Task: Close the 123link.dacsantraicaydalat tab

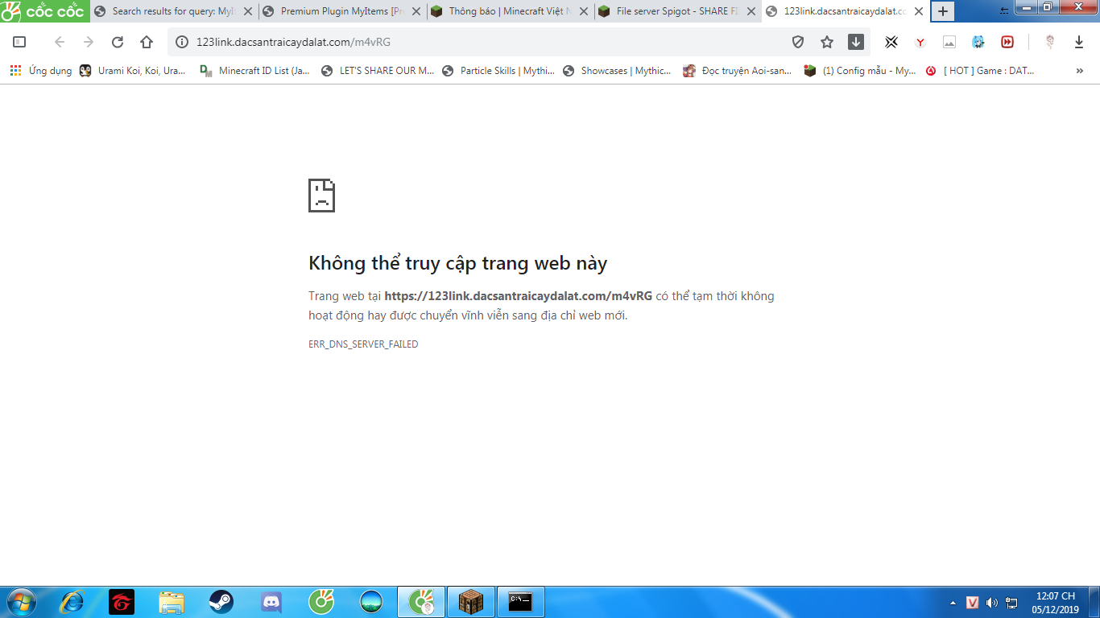Action: (919, 11)
